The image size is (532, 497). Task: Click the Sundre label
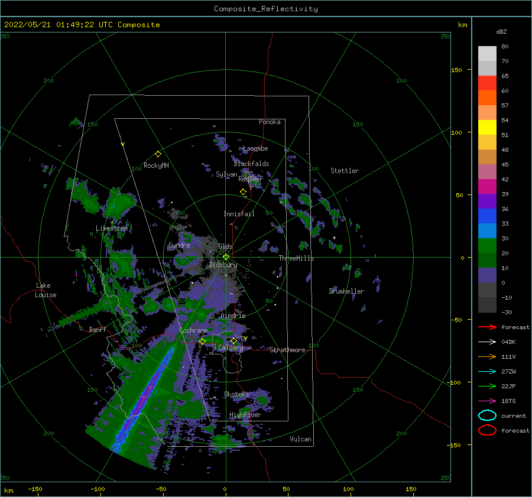[x=179, y=245]
